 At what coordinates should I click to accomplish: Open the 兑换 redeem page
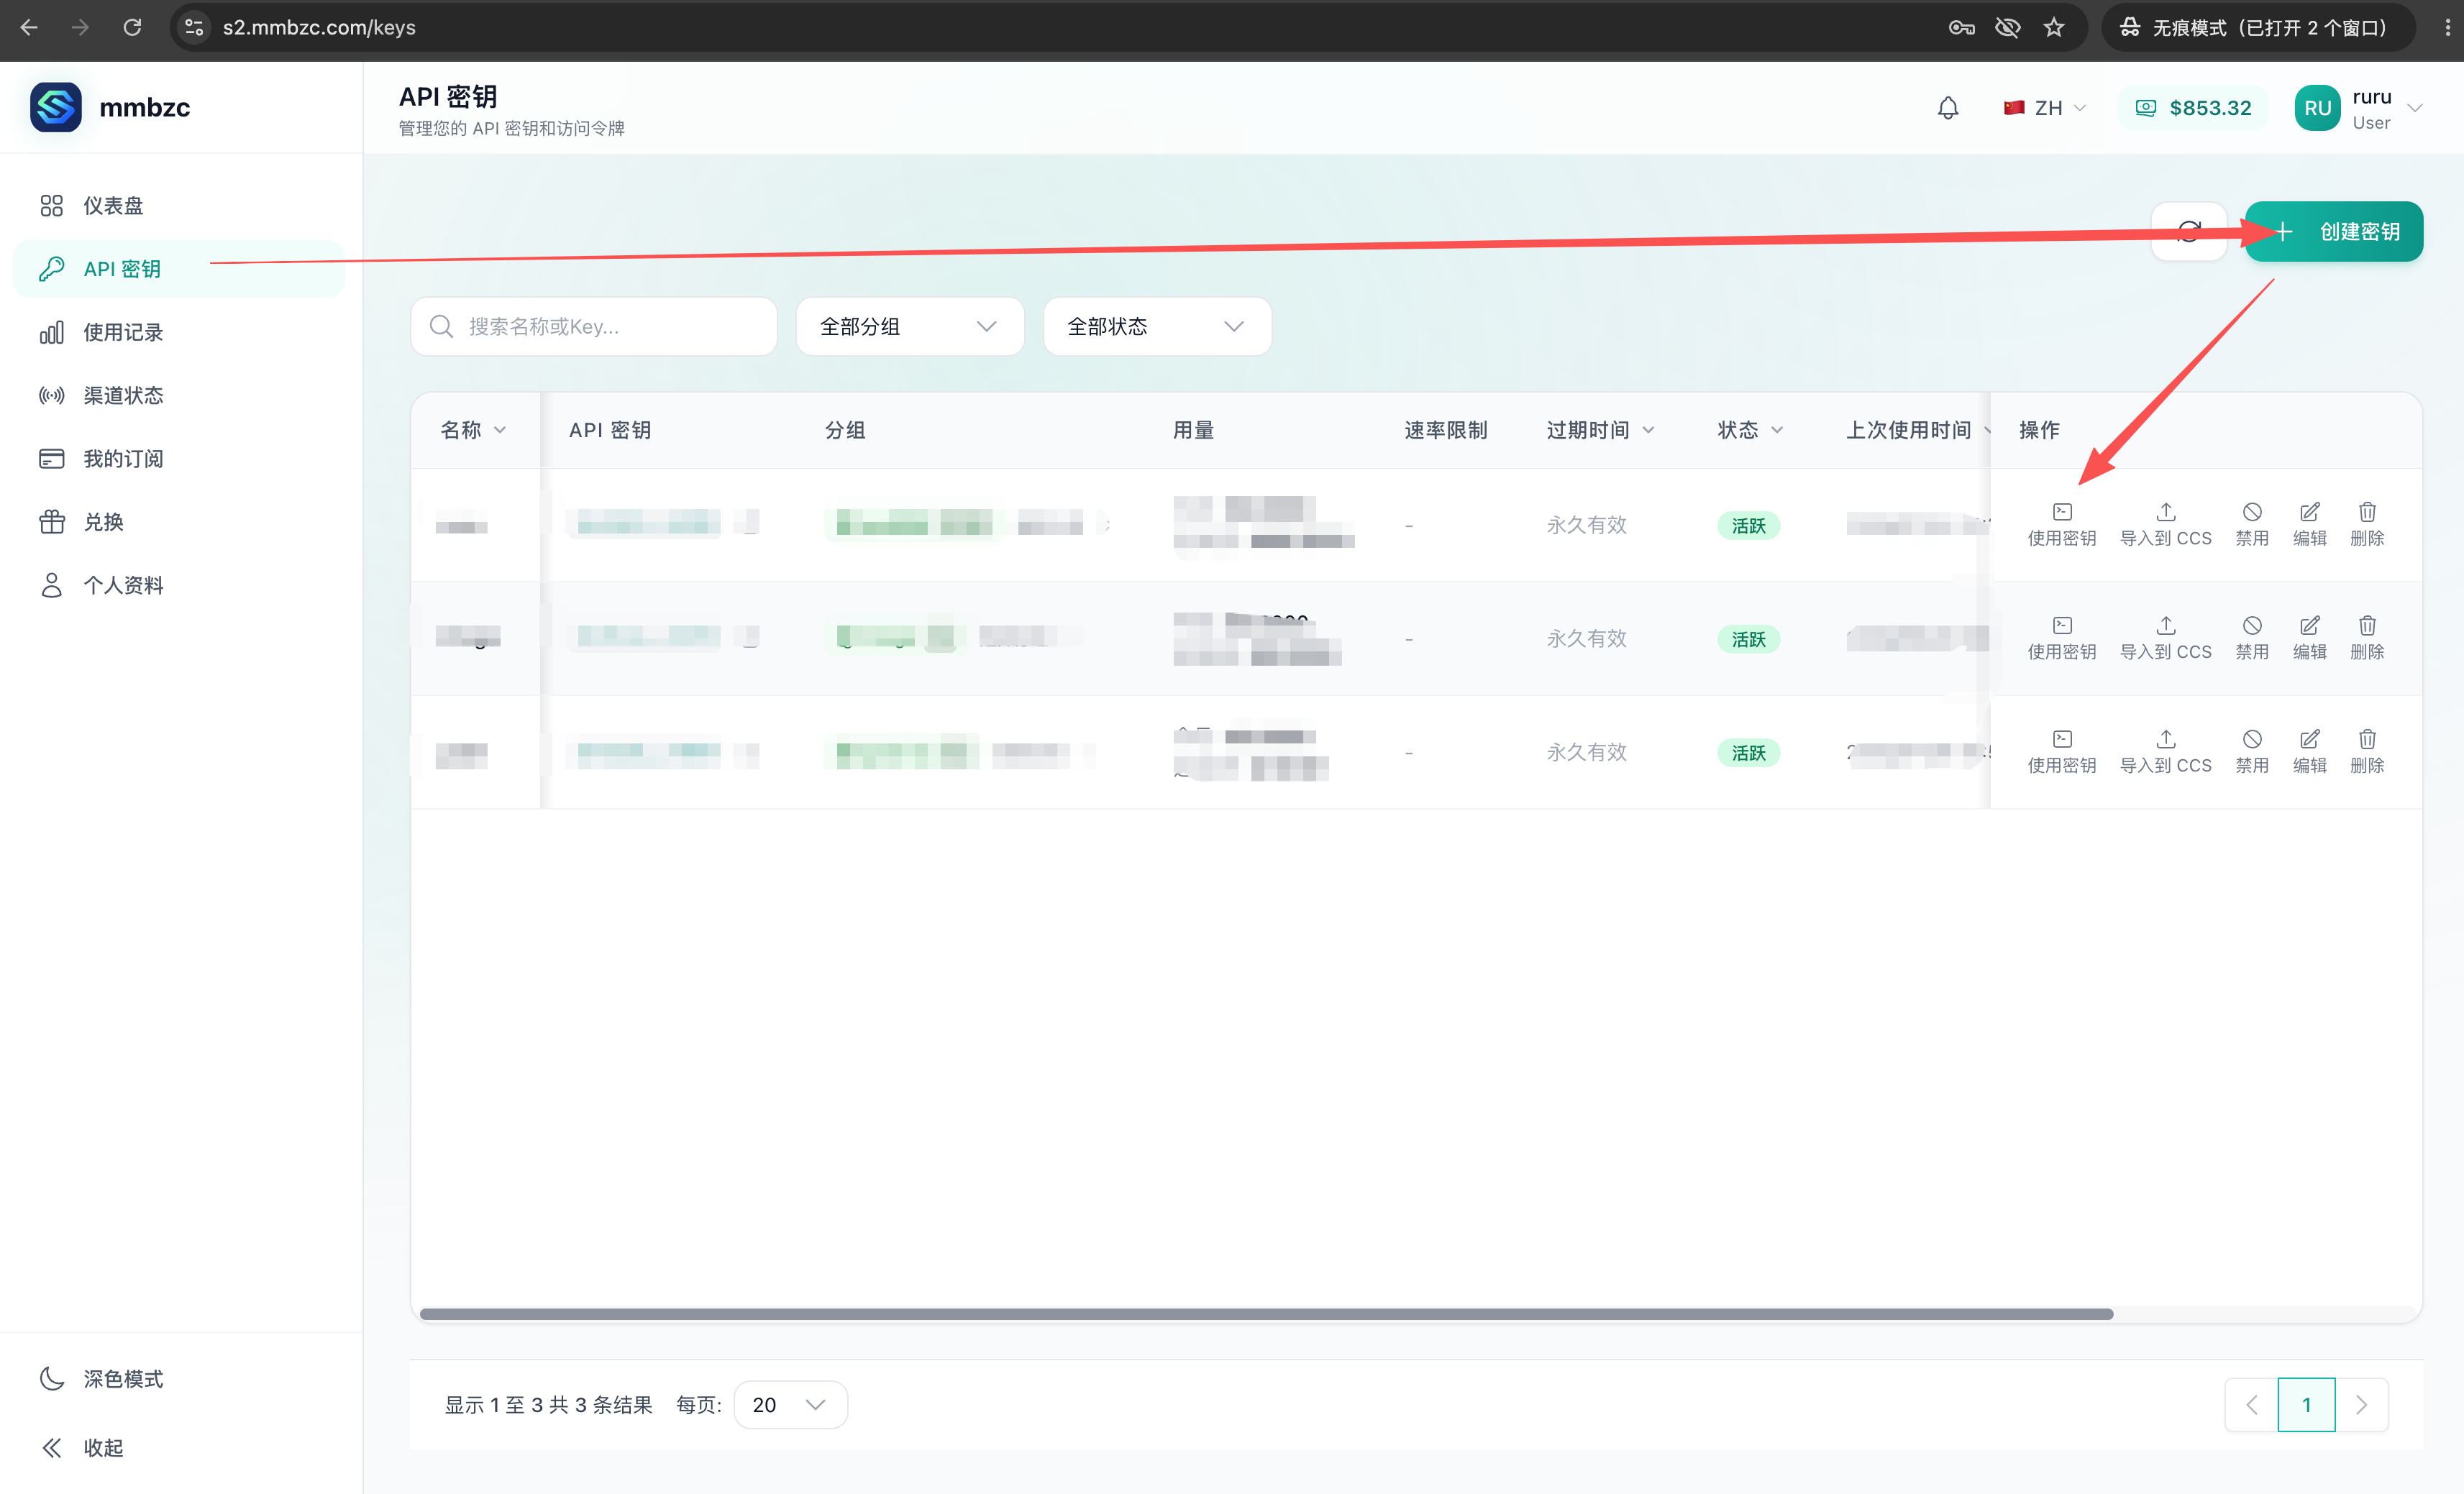[180, 522]
